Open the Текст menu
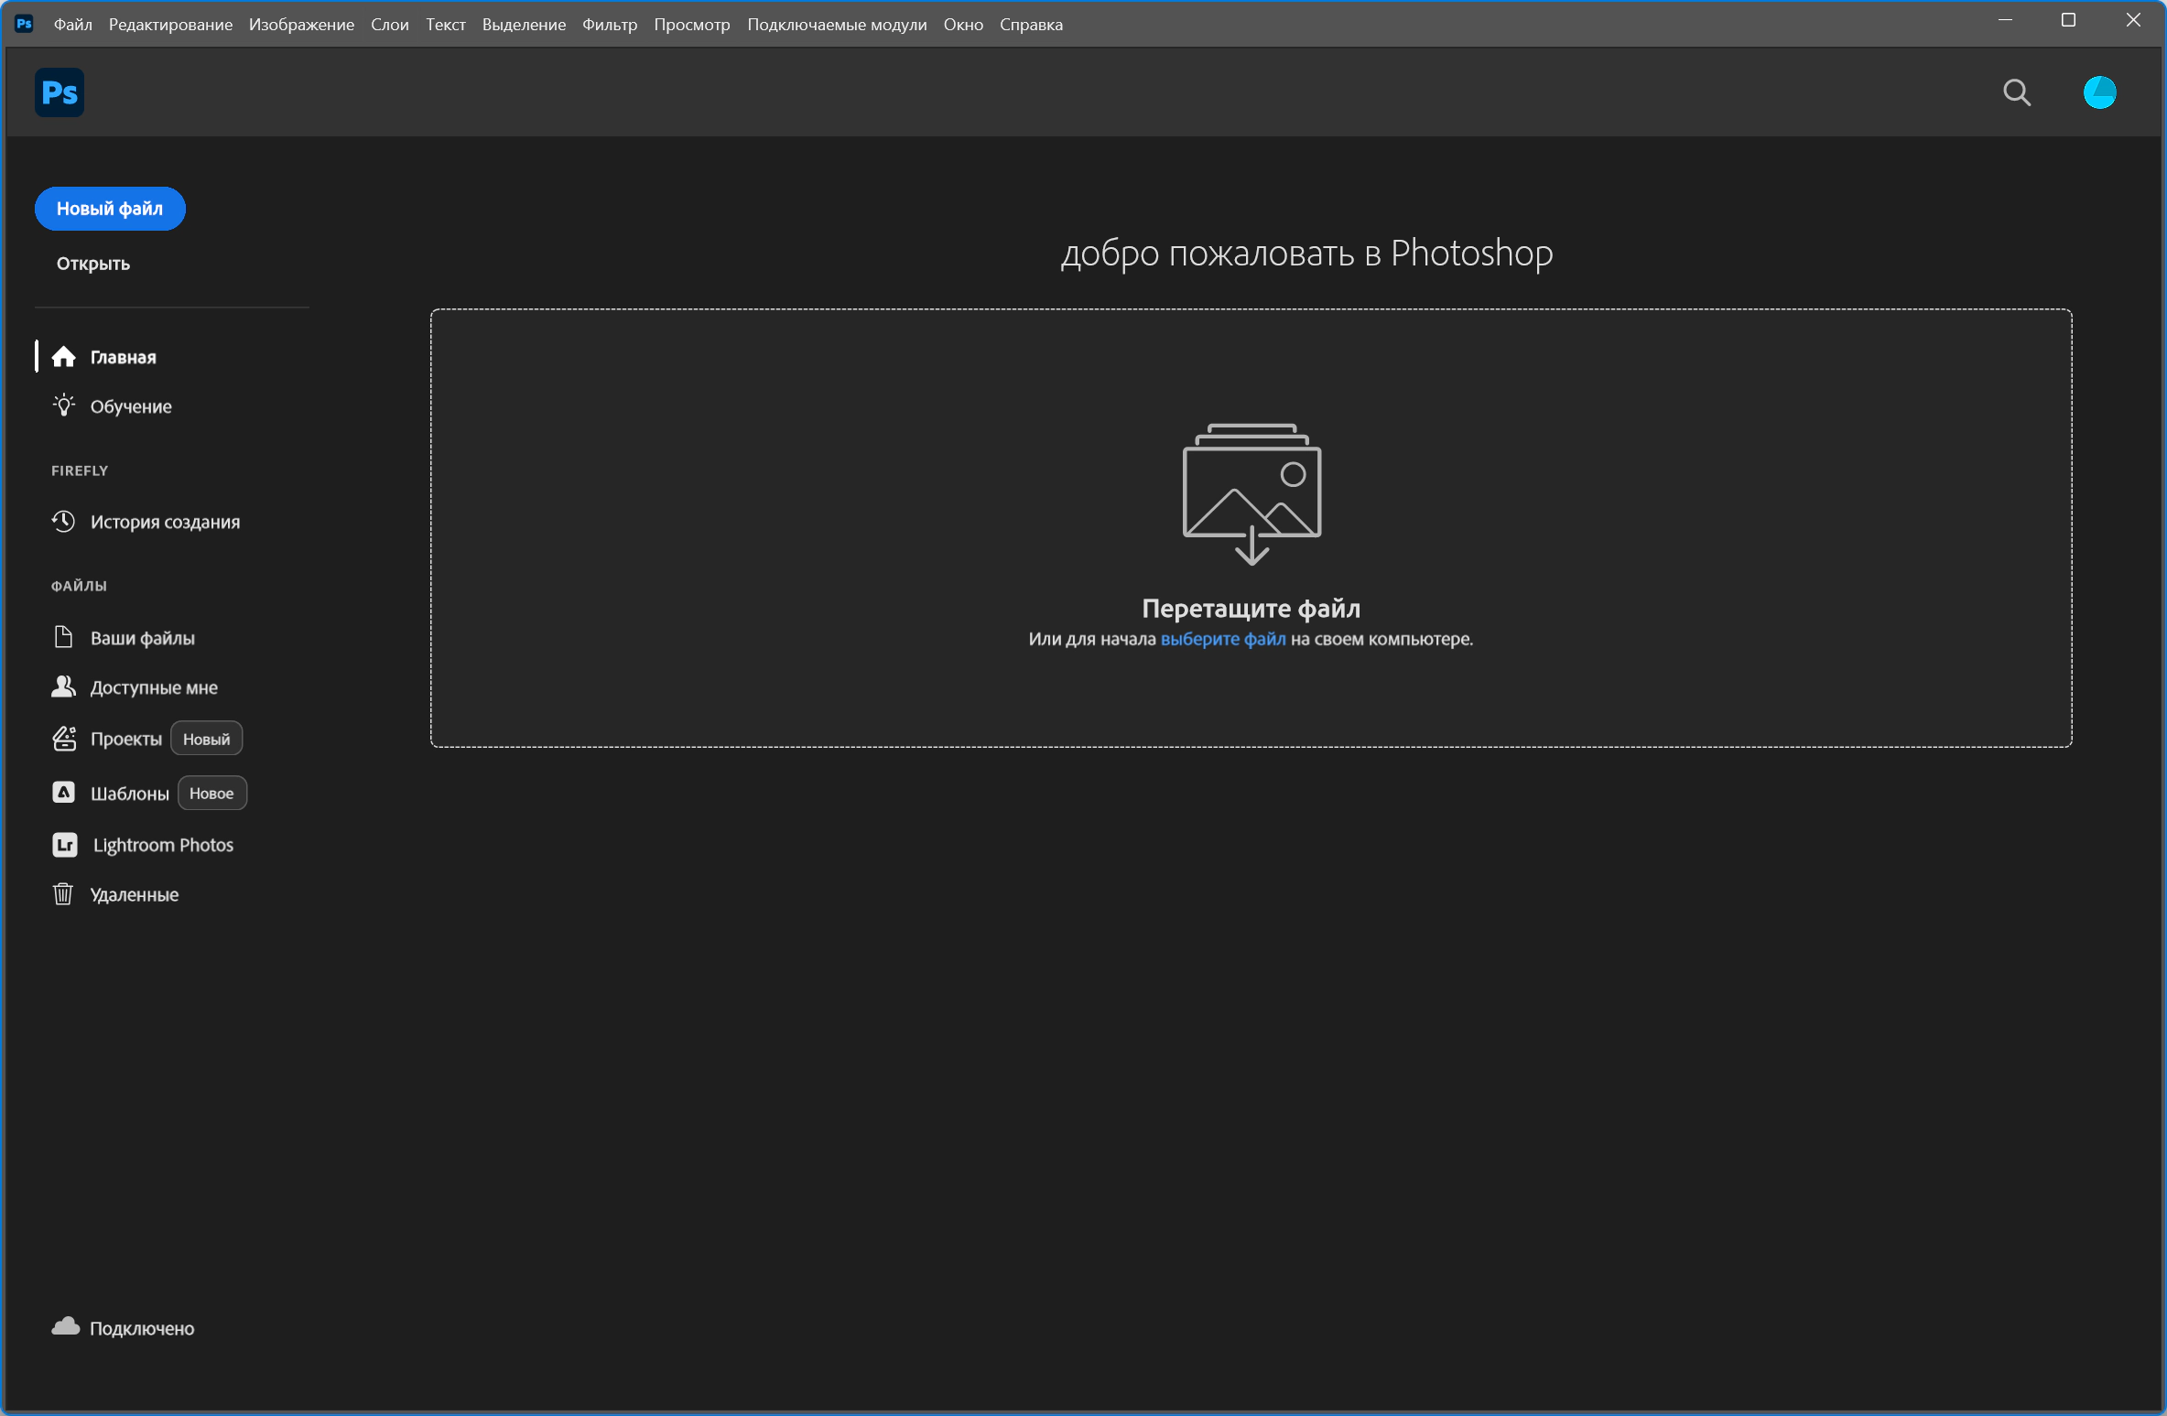Image resolution: width=2167 pixels, height=1416 pixels. tap(446, 25)
